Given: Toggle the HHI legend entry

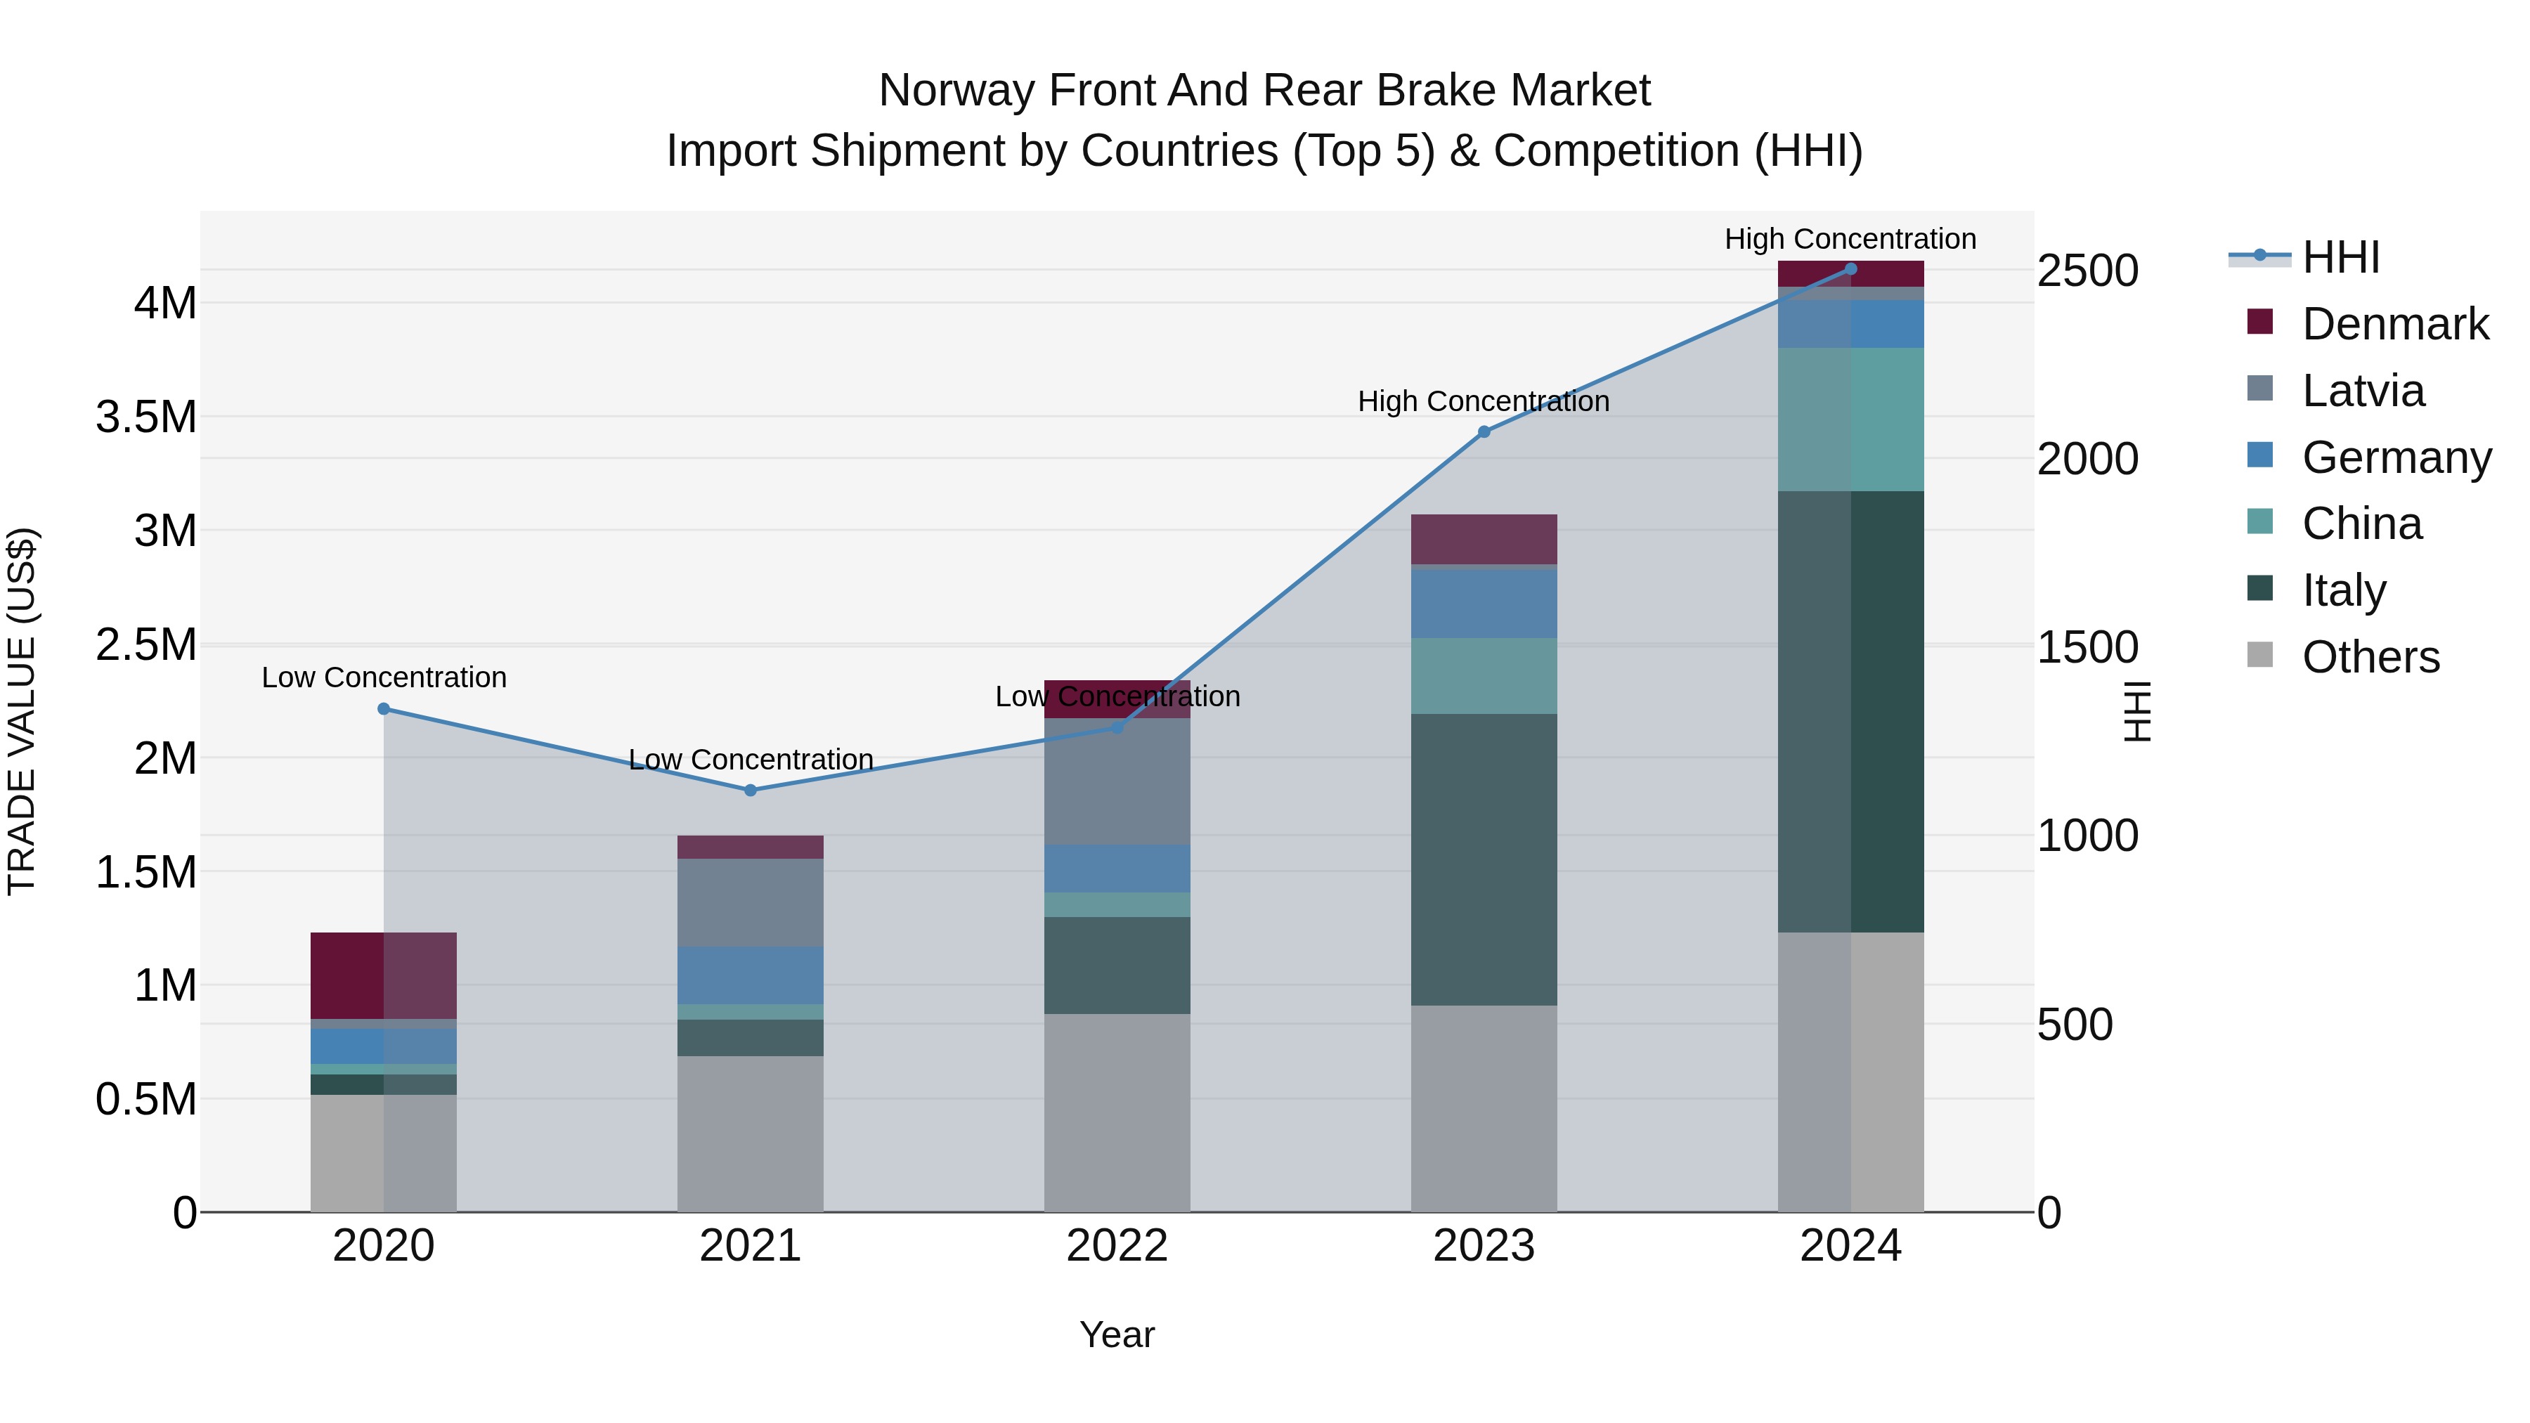Looking at the screenshot, I should click(x=2304, y=257).
